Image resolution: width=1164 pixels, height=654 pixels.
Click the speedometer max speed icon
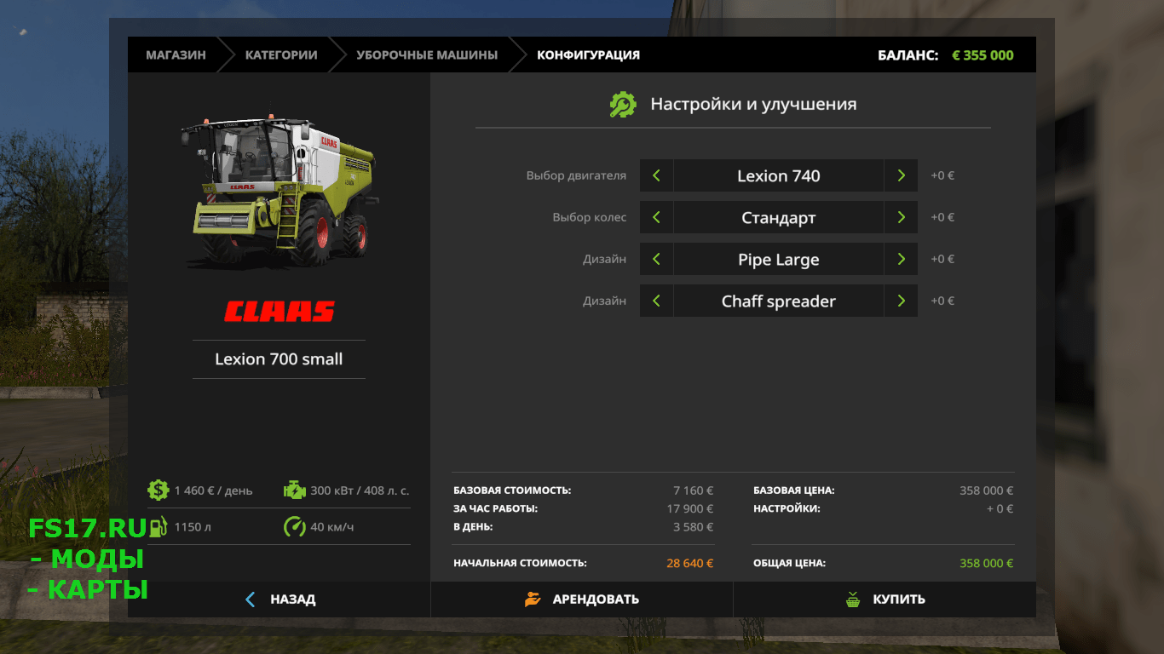coord(294,526)
